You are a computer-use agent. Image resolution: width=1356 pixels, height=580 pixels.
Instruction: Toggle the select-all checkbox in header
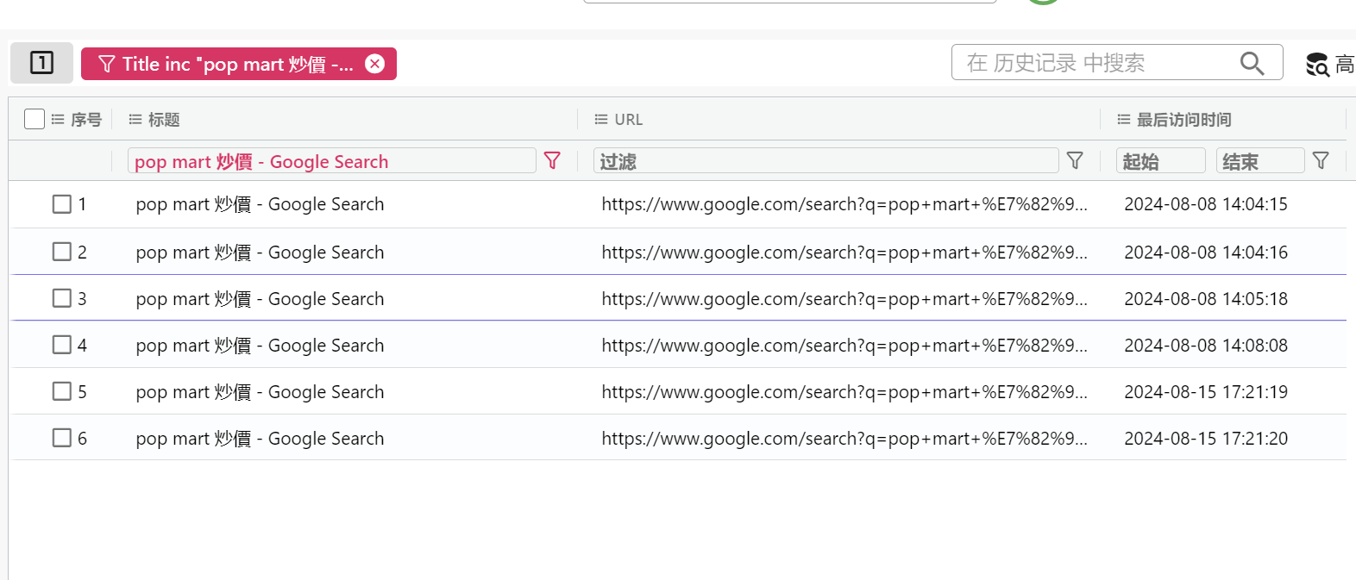pos(35,119)
